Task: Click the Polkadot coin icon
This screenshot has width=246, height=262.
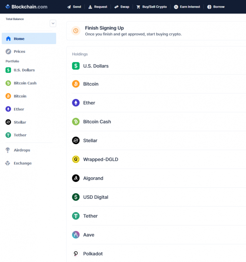Action: click(x=76, y=254)
